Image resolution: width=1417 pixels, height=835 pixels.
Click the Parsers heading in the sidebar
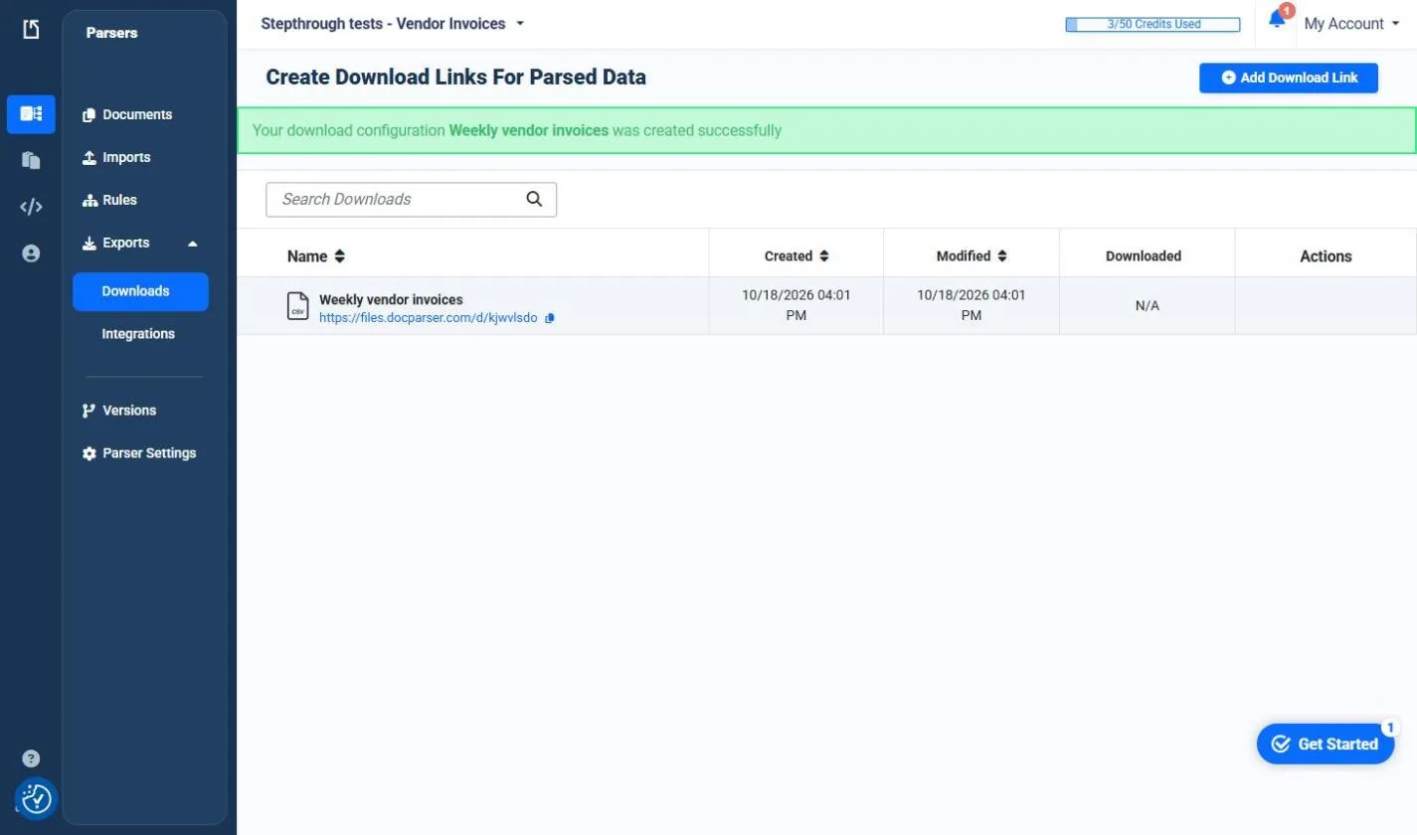pos(111,33)
